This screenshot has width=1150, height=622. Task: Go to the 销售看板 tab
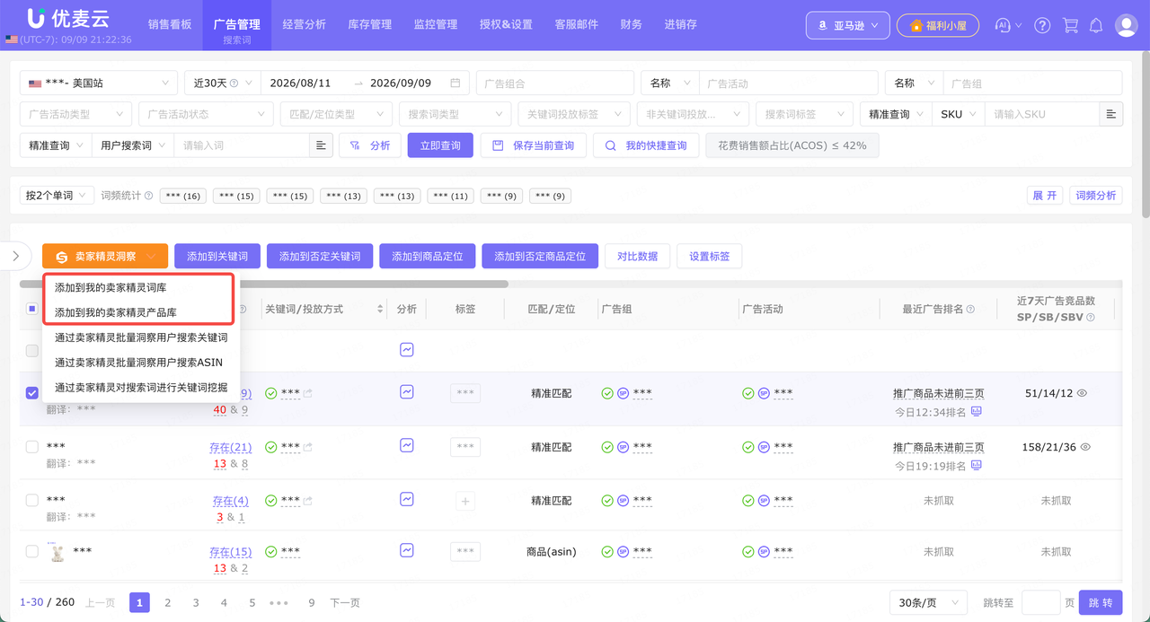pos(170,24)
